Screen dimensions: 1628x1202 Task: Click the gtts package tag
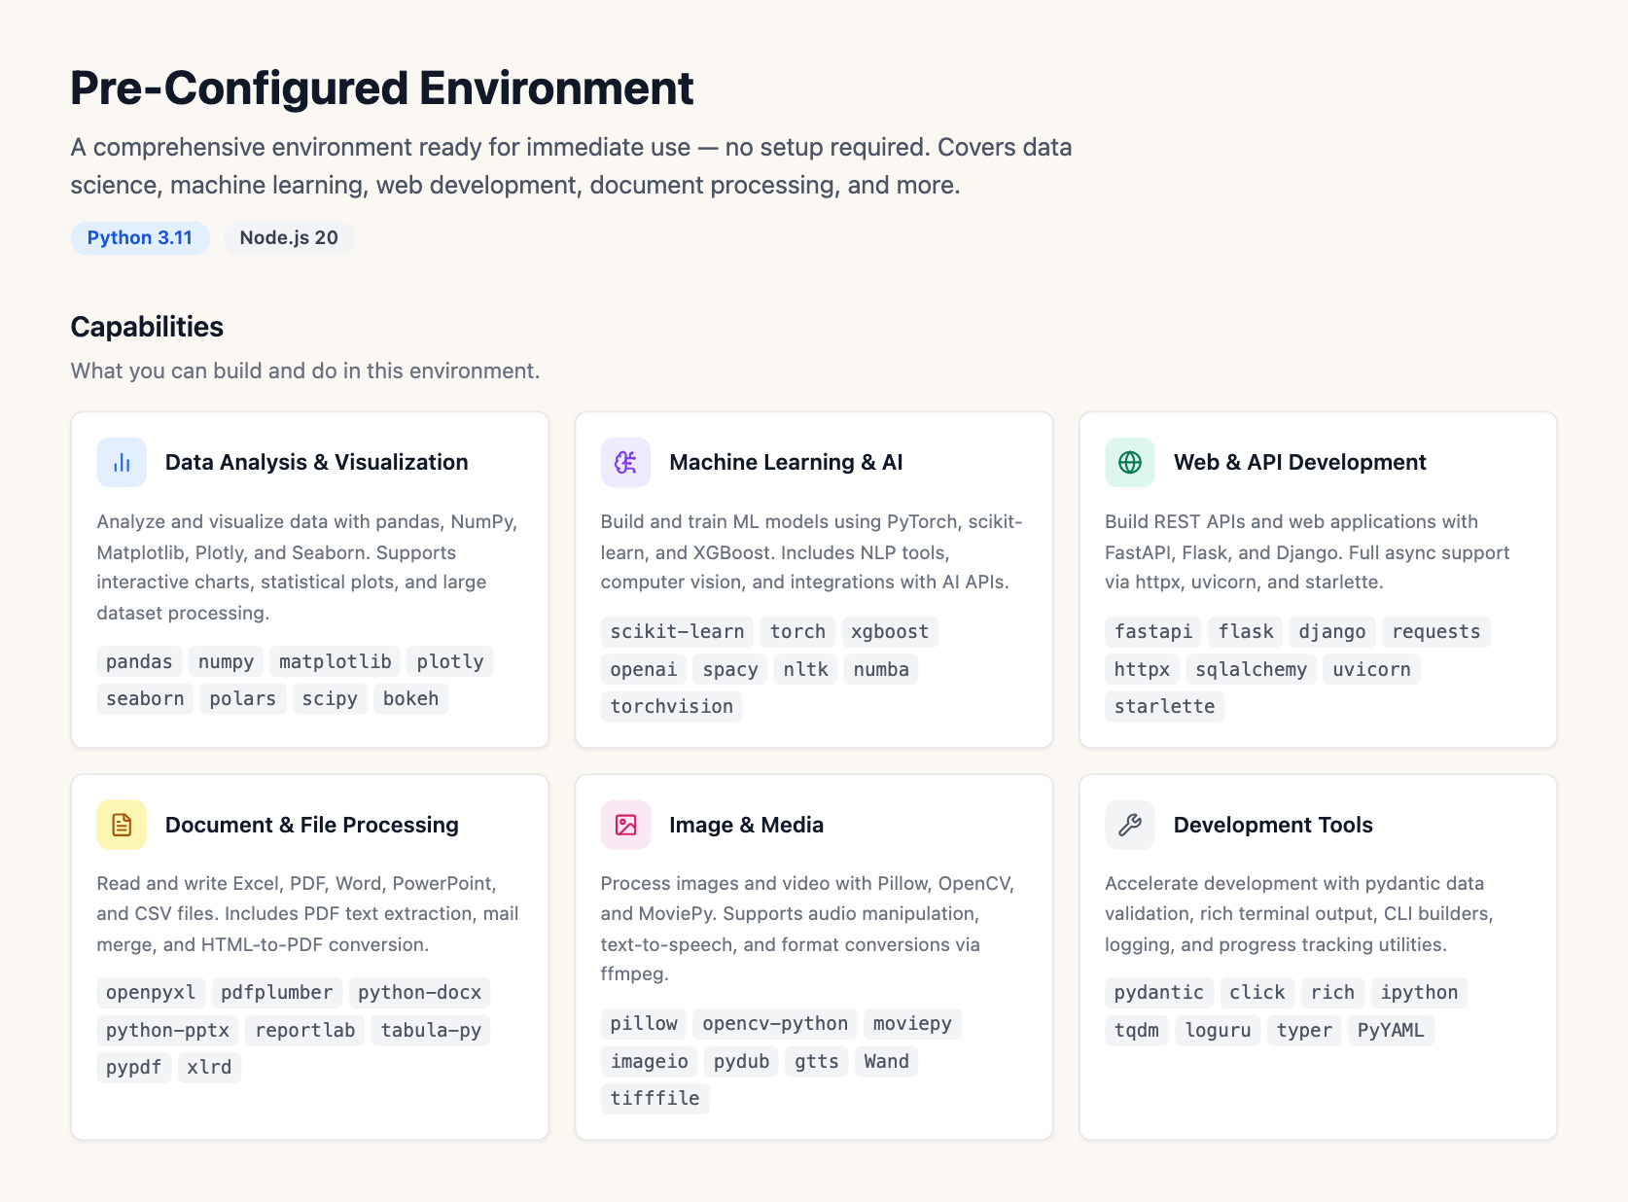[817, 1061]
